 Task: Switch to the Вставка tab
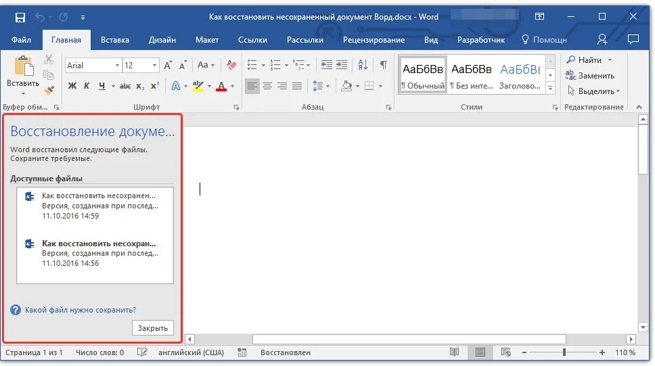[115, 40]
